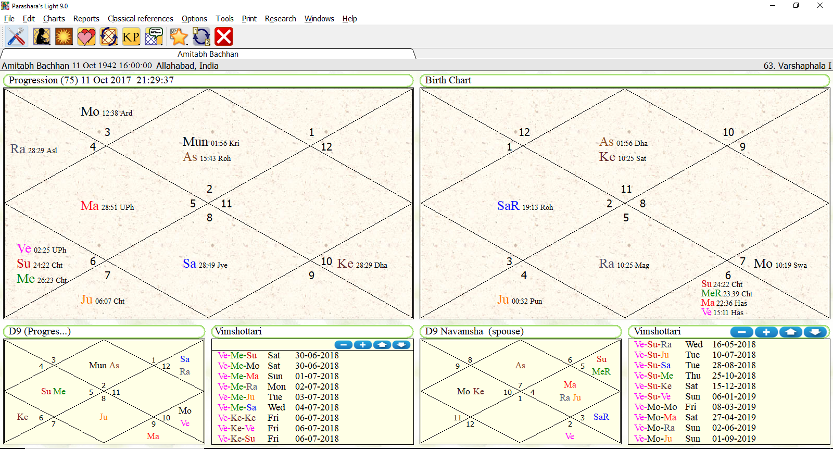Click 'Mo 10:19 Swa' in Birth Chart
833x449 pixels.
coord(780,264)
